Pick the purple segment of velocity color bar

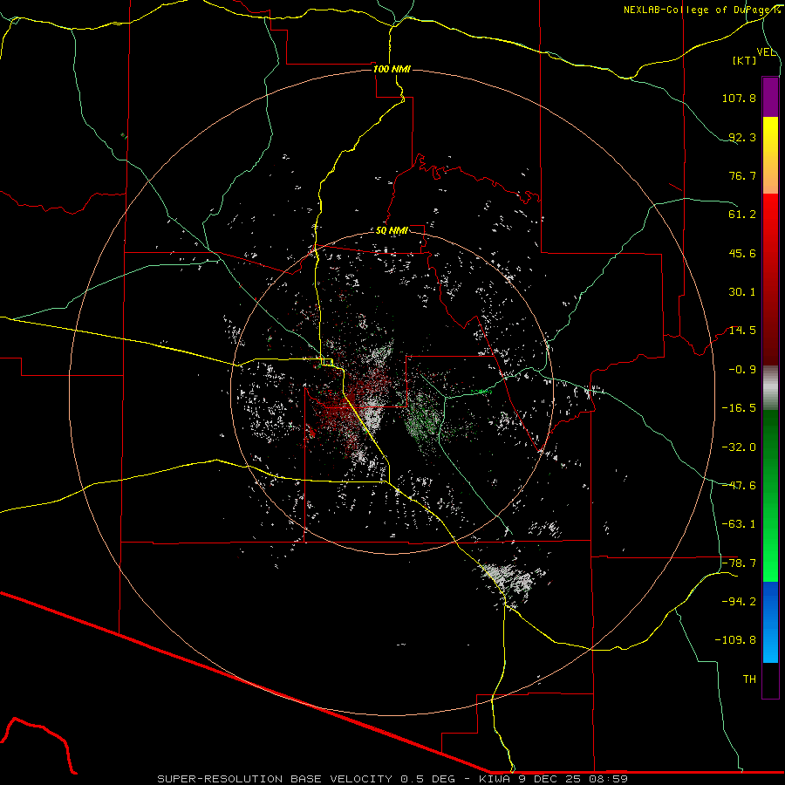(770, 97)
